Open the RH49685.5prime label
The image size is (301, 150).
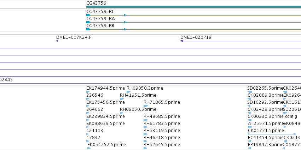coord(162,116)
